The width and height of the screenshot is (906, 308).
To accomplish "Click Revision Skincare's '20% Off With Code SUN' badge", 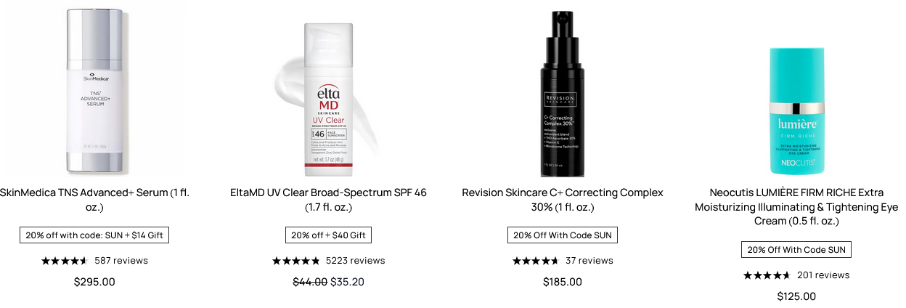I will [x=562, y=235].
